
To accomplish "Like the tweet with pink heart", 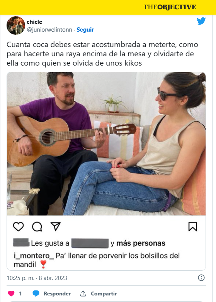I will 11,294.
